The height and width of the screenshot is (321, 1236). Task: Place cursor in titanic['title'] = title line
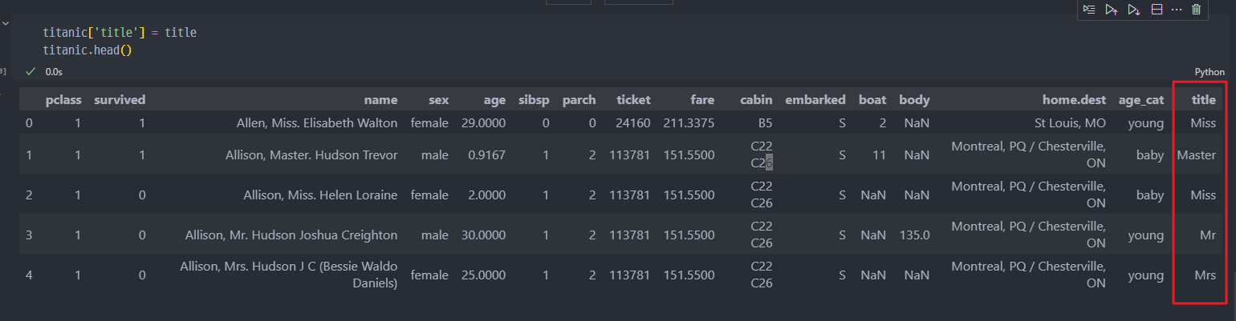(x=120, y=33)
